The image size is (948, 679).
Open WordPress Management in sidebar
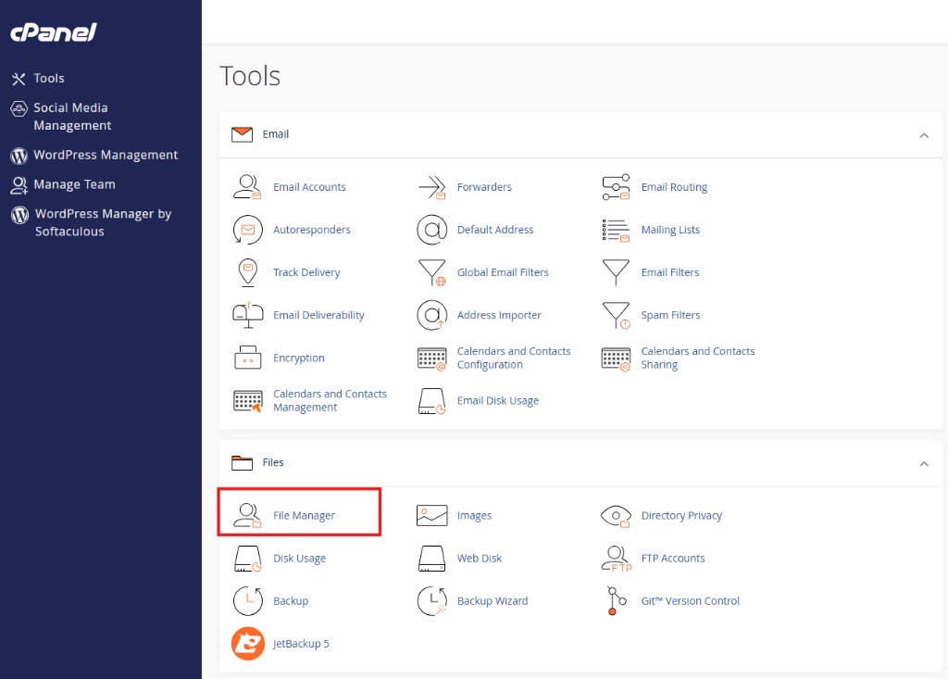tap(106, 155)
